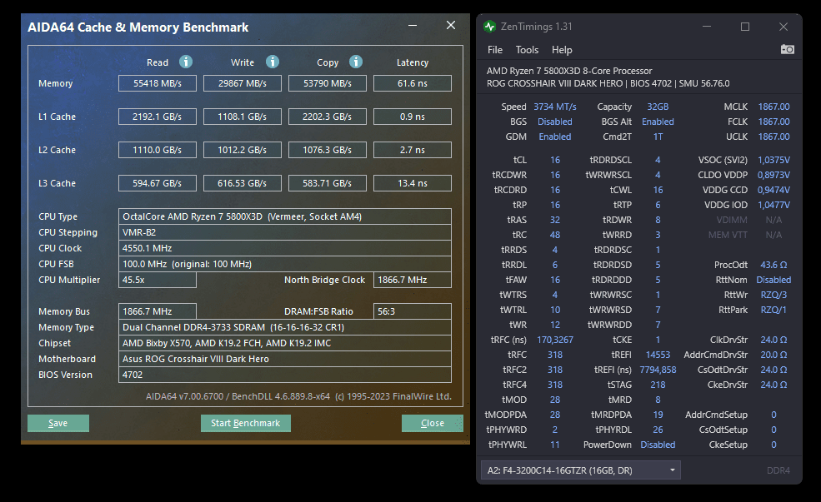This screenshot has width=821, height=502.
Task: Select the L1 Cache Write value 1108.1 GB/s
Action: point(243,117)
